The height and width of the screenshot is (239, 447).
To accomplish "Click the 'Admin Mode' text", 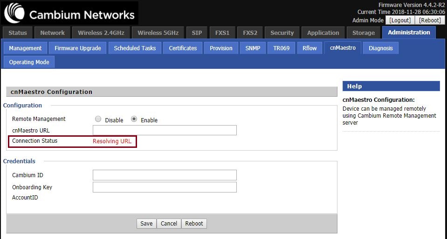I will click(x=368, y=20).
